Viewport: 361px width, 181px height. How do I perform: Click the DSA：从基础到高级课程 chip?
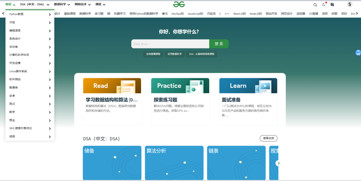point(202,54)
